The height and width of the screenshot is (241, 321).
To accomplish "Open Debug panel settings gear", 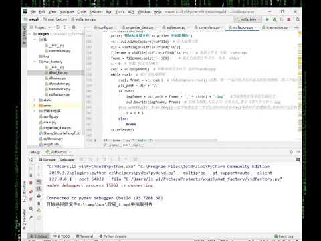I will [291, 152].
